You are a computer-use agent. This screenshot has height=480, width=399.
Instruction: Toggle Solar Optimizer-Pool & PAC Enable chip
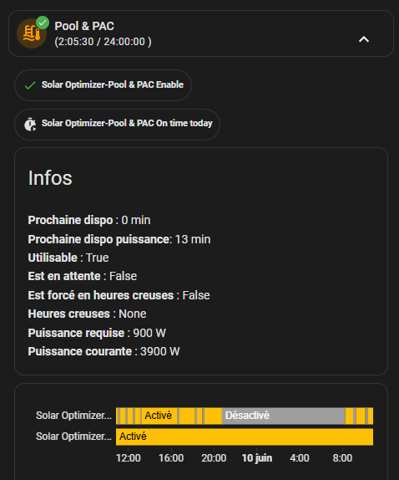[103, 85]
